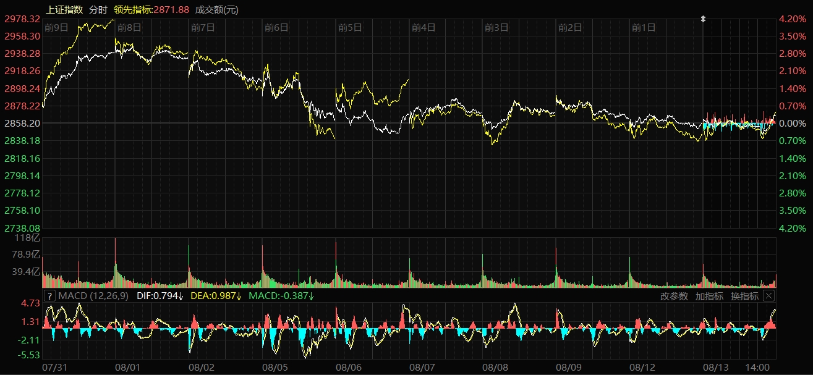Image resolution: width=813 pixels, height=375 pixels.
Task: Select the 上证指数 title label
Action: (64, 9)
